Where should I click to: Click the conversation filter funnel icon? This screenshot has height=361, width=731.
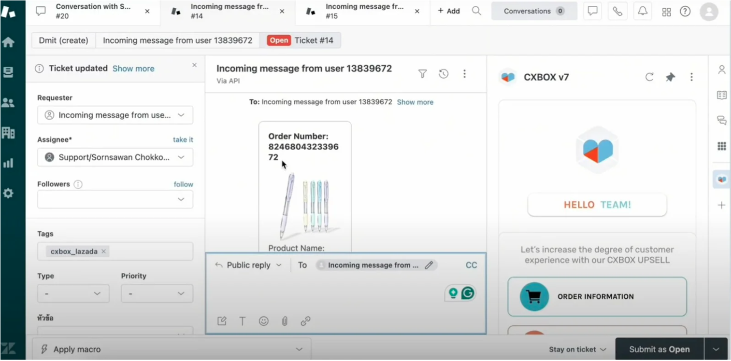pyautogui.click(x=422, y=74)
